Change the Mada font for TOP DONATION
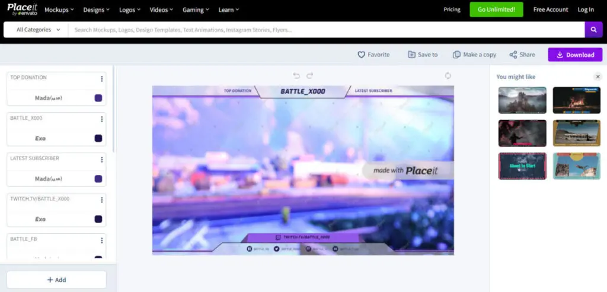Image resolution: width=607 pixels, height=292 pixels. click(x=49, y=98)
